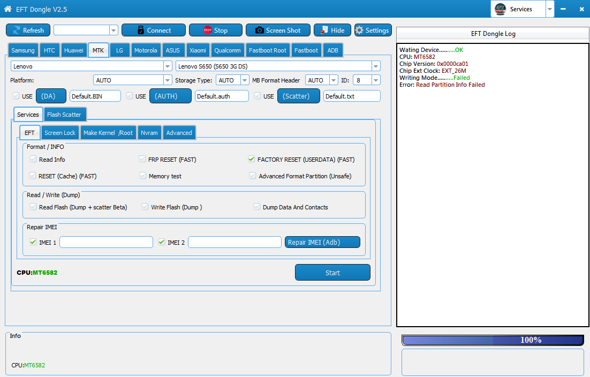This screenshot has height=377, width=590.
Task: Open the Lenovo brand dropdown
Action: point(168,66)
